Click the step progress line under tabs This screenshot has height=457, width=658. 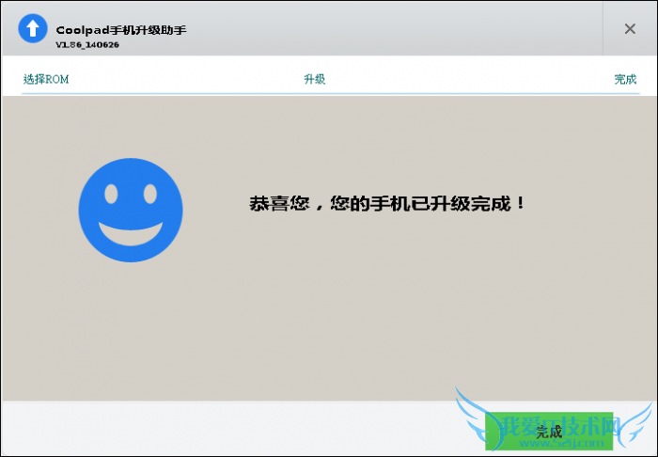pos(329,93)
